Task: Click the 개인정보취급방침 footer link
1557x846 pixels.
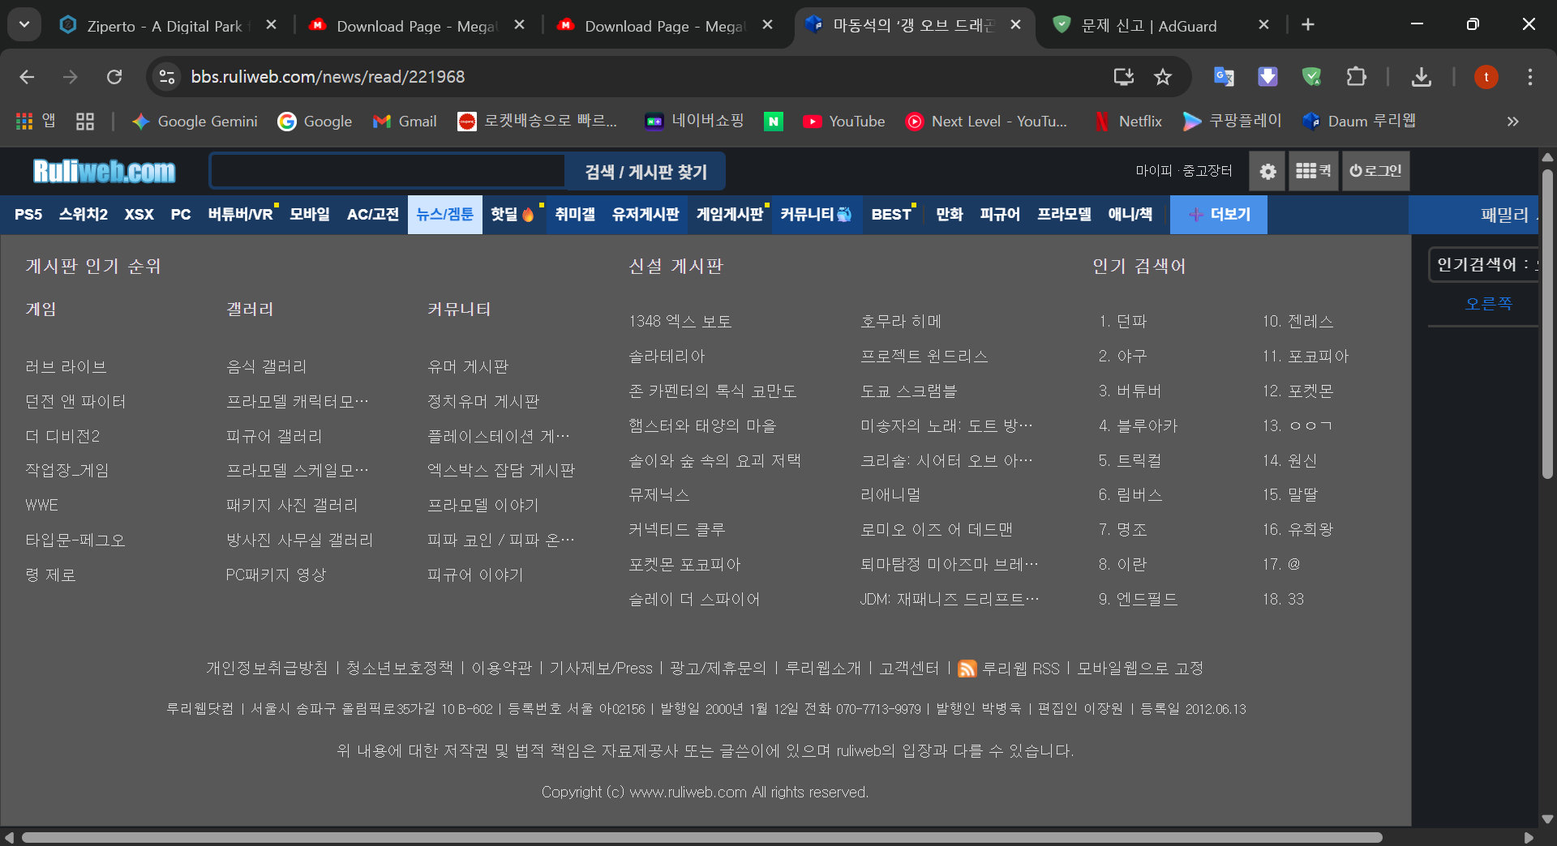Action: coord(267,669)
